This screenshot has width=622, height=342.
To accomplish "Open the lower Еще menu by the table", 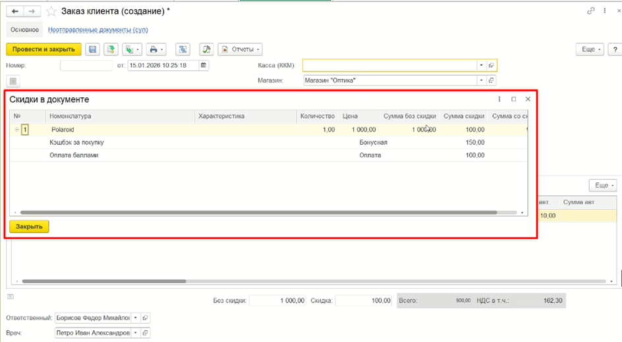I will tap(604, 185).
